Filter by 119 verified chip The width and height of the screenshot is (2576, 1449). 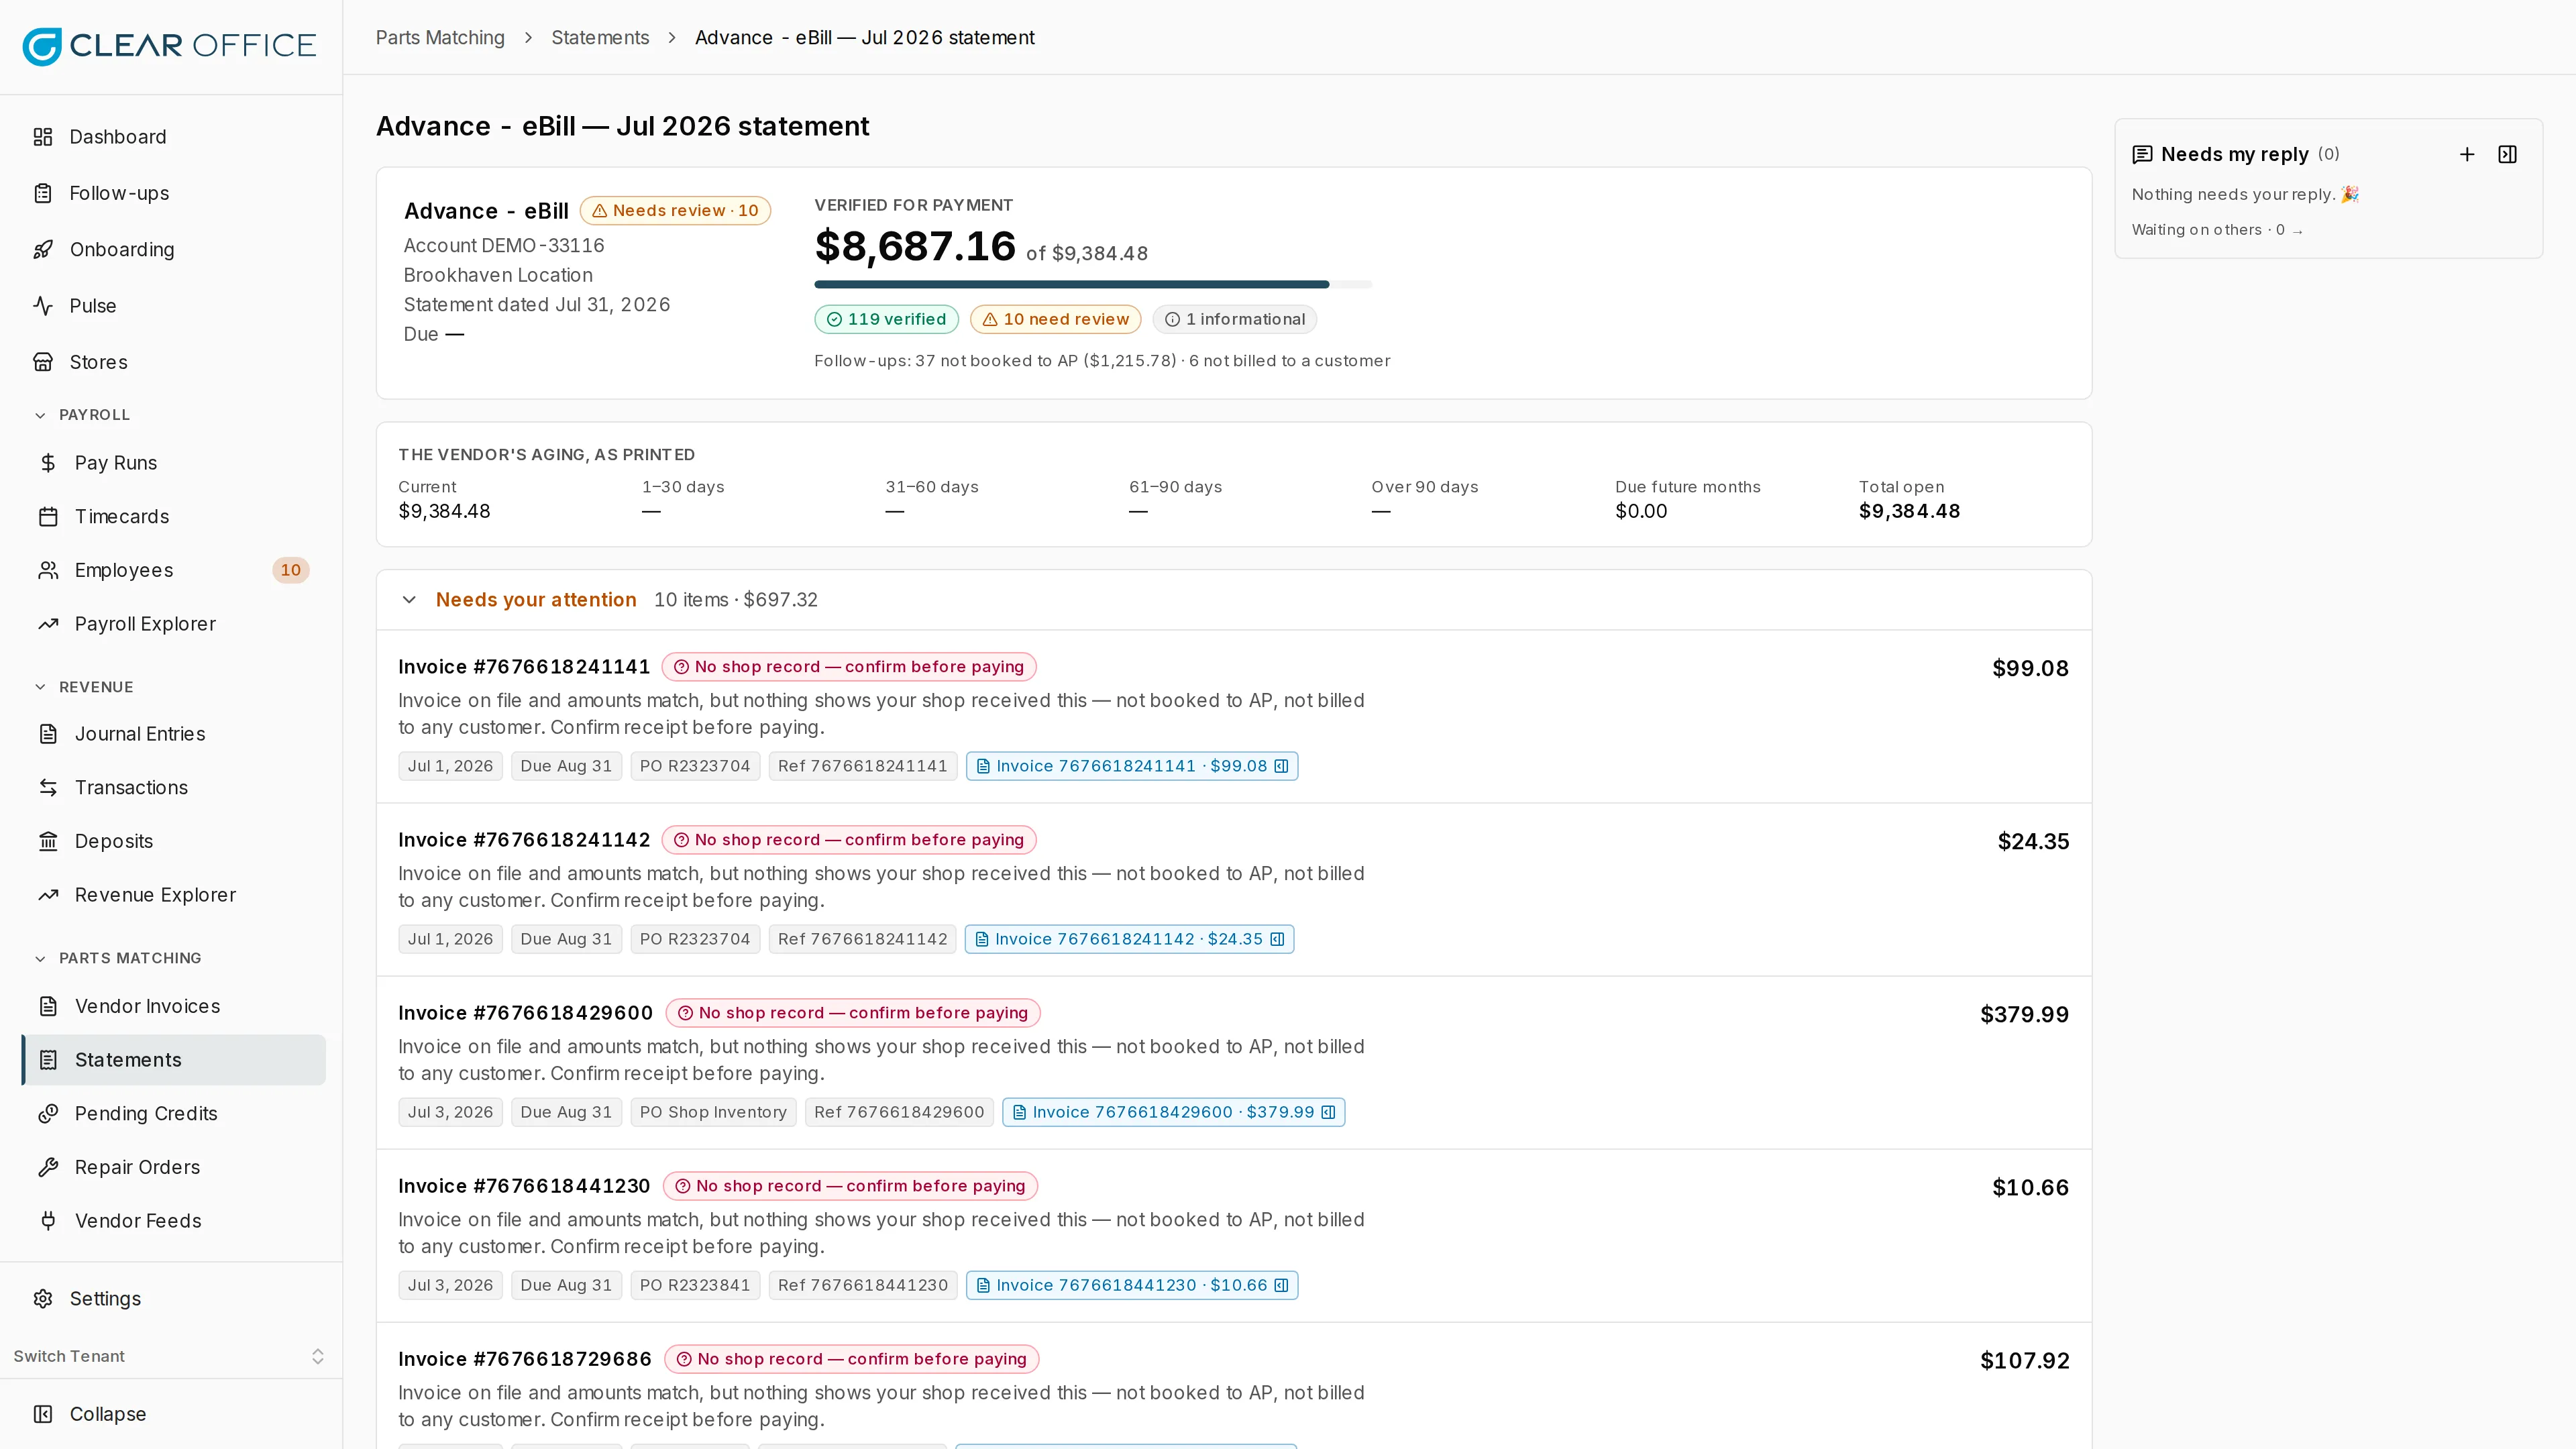point(886,319)
